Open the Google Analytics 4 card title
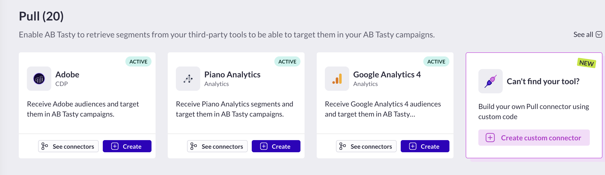This screenshot has width=605, height=175. tap(387, 75)
